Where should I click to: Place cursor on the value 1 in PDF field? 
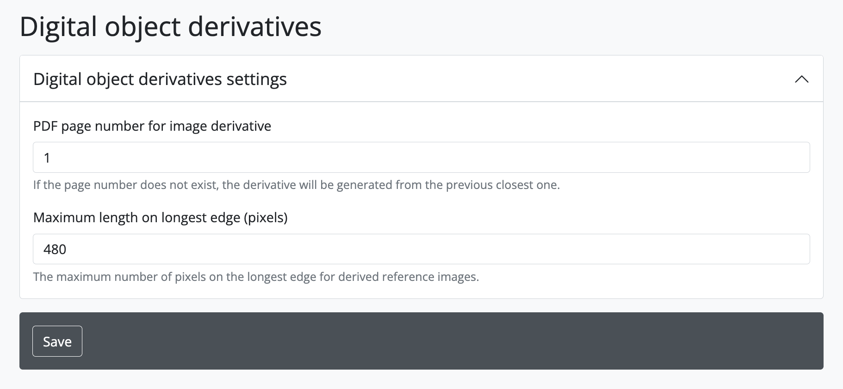(x=47, y=158)
